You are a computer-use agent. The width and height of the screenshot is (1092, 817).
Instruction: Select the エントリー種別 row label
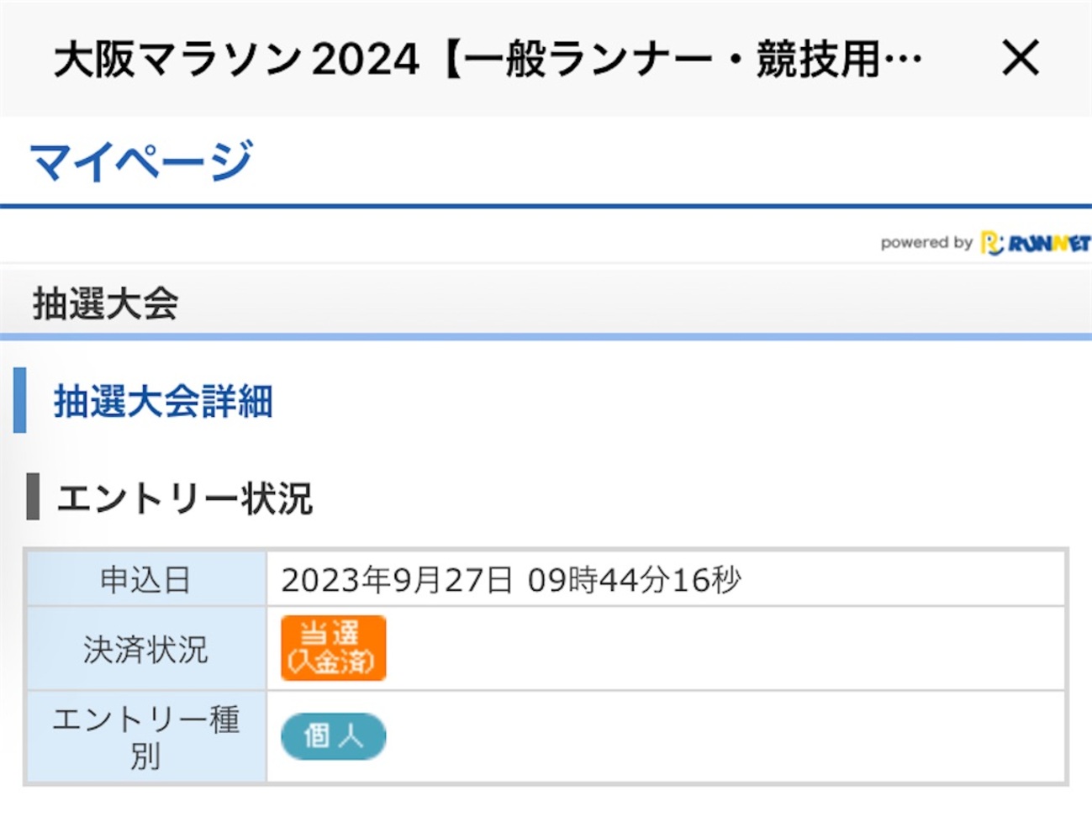coord(145,737)
